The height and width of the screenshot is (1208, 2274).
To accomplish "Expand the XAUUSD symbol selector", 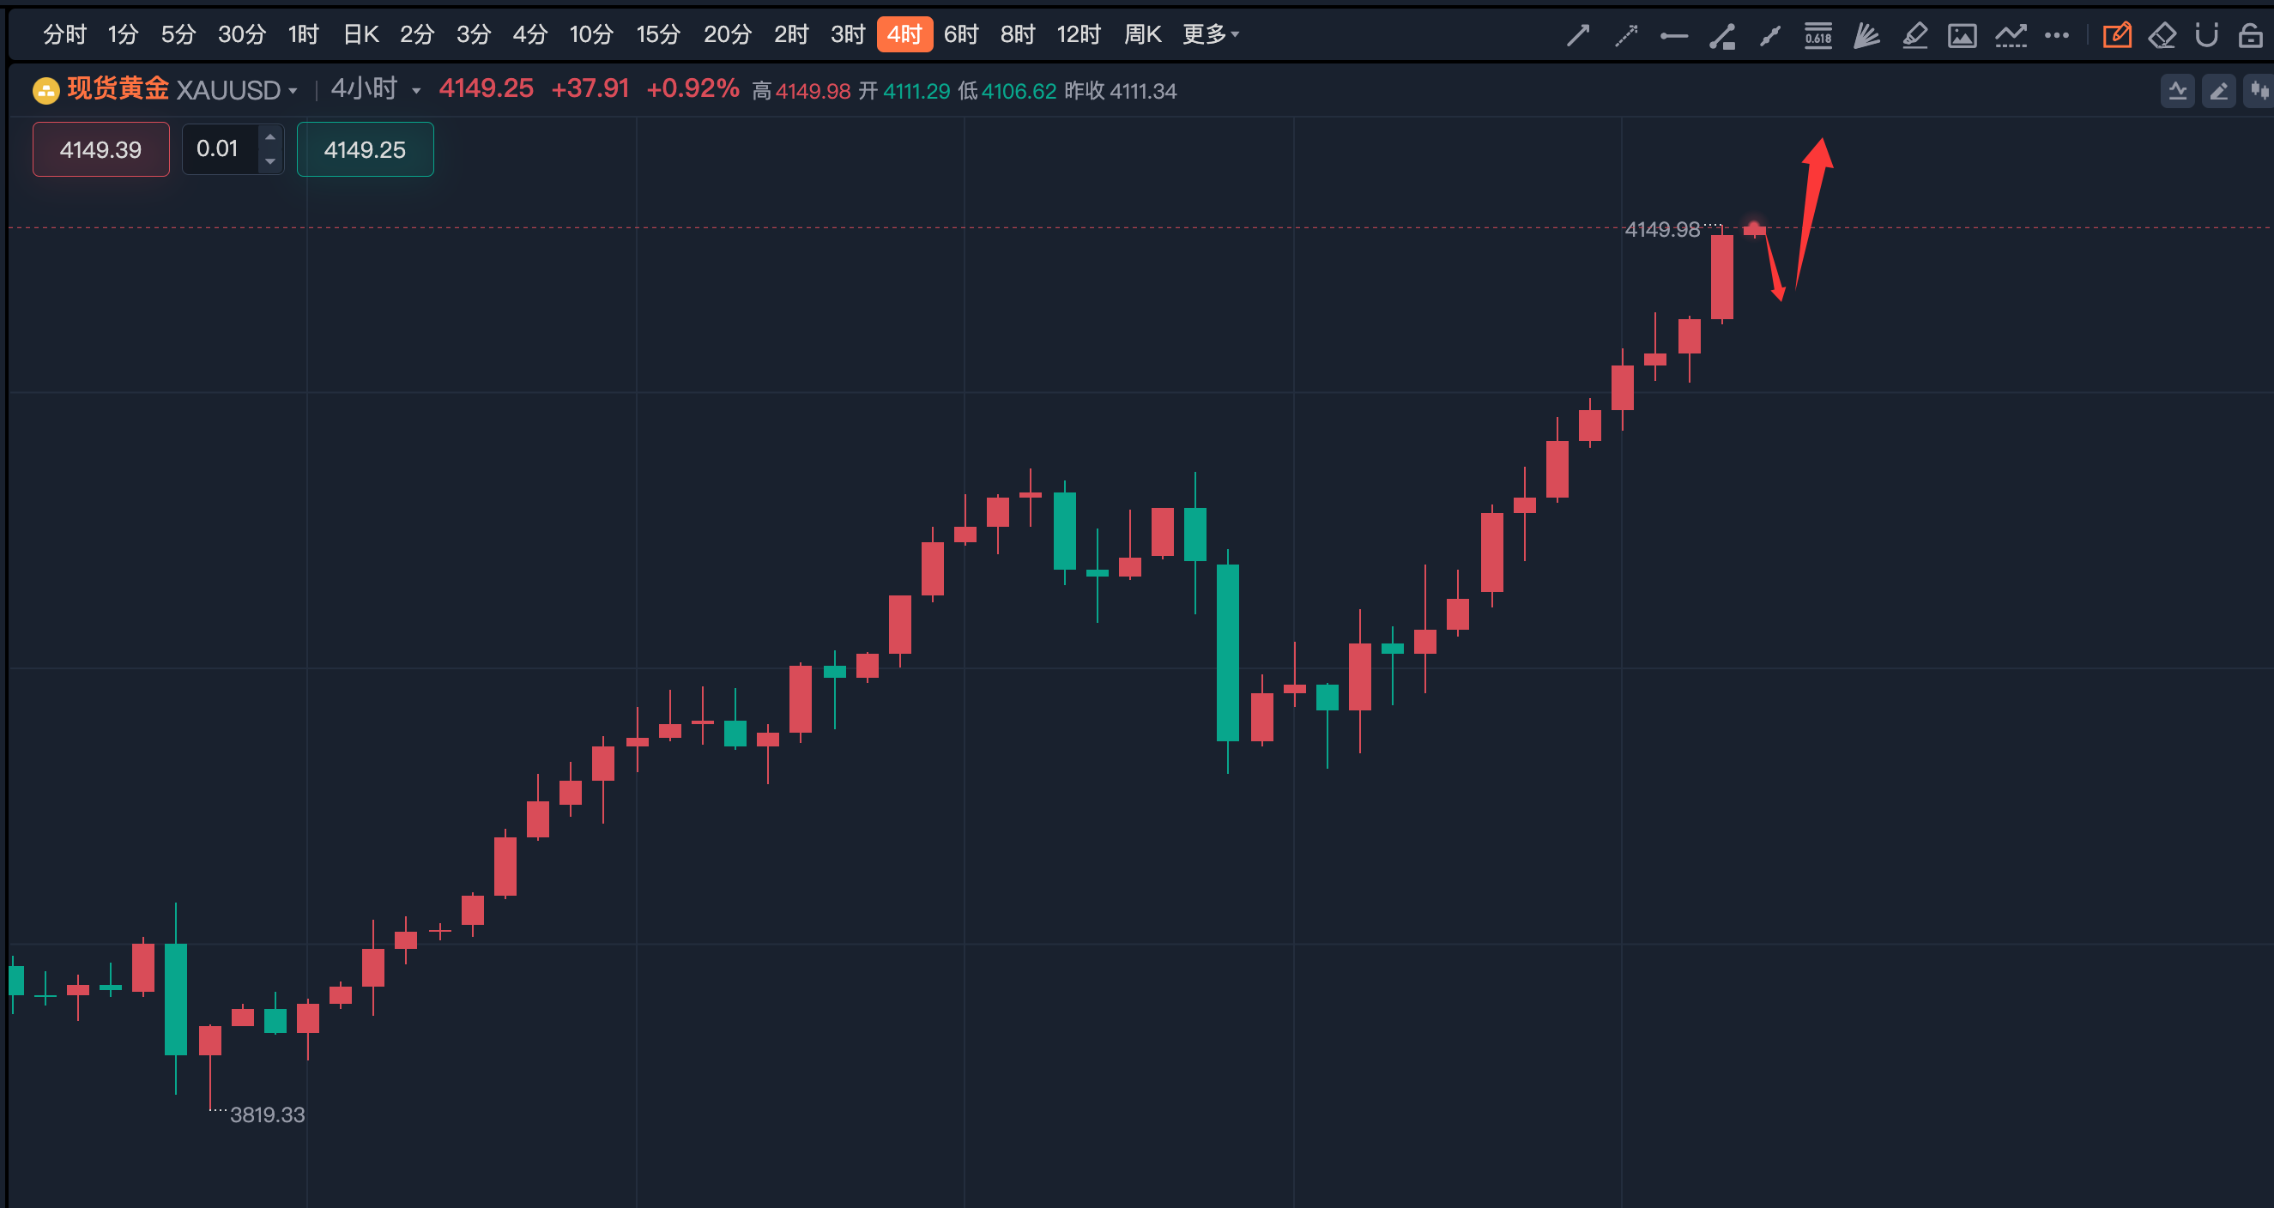I will 236,90.
